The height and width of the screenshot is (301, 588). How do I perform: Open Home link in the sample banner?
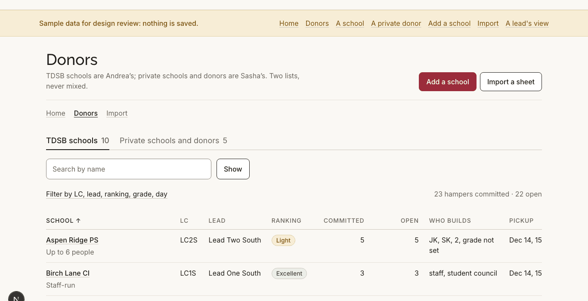289,23
